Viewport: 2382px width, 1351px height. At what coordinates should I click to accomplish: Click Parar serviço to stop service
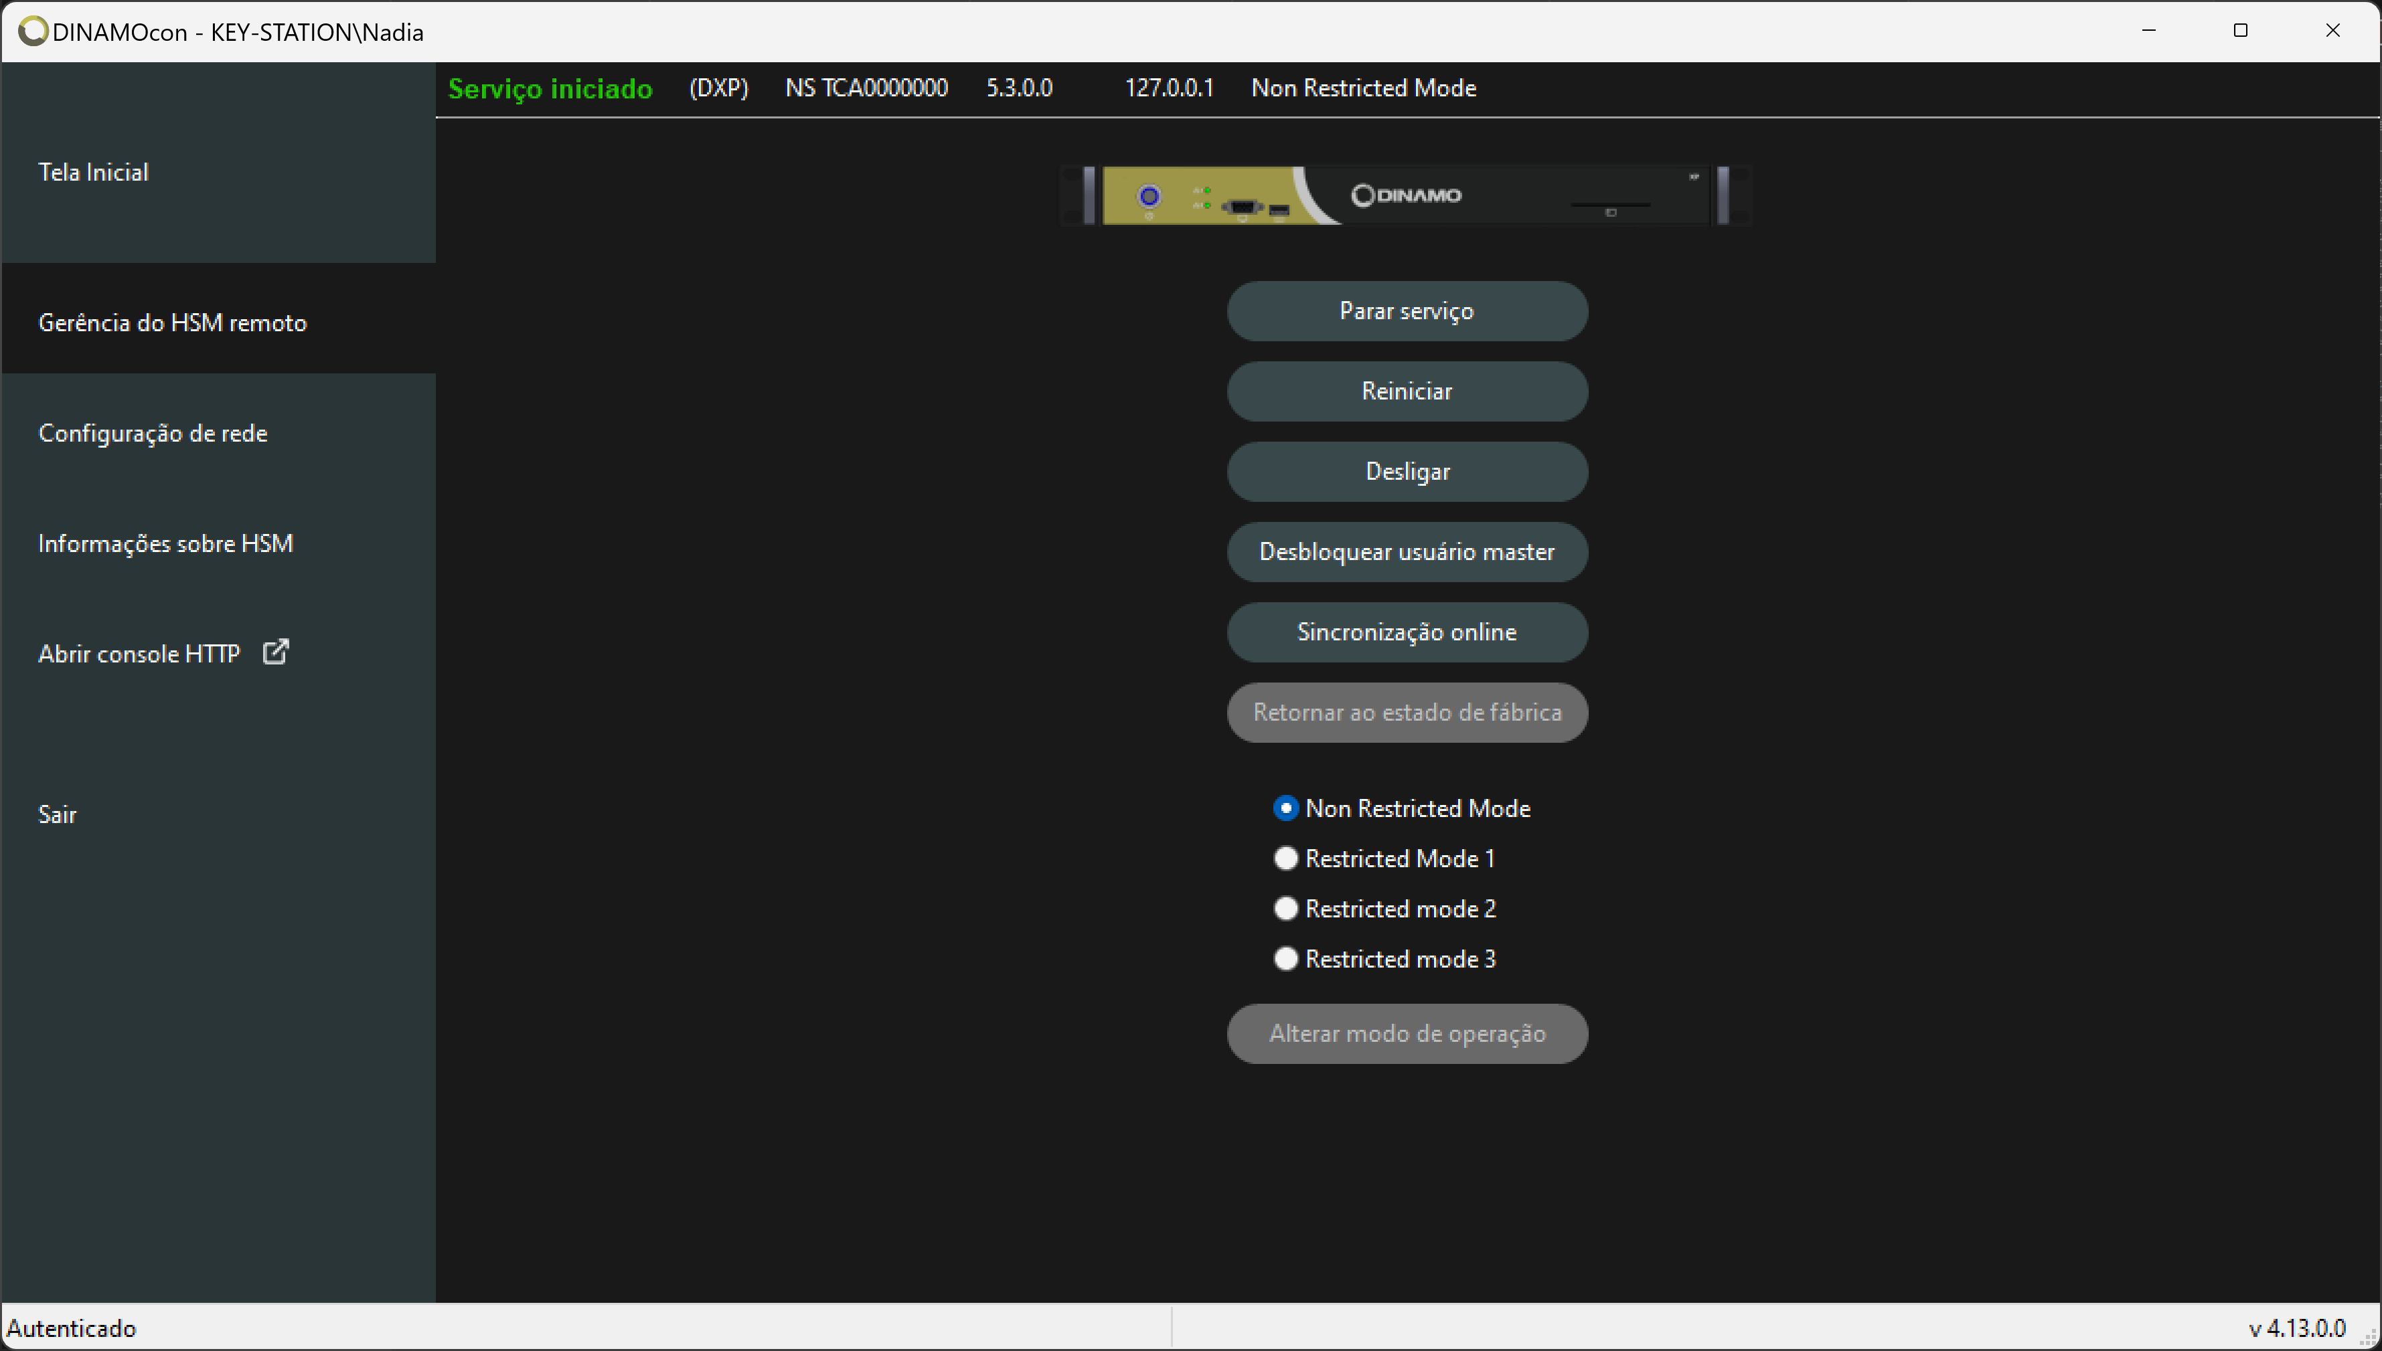pos(1407,310)
